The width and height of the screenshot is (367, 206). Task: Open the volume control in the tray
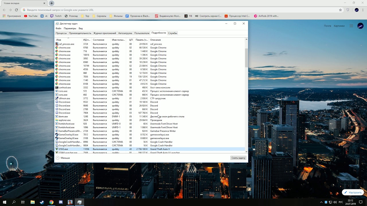coord(335,202)
